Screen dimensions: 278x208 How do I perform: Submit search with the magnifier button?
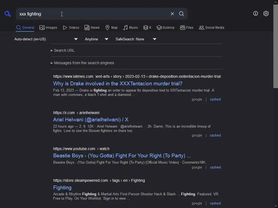(181, 14)
